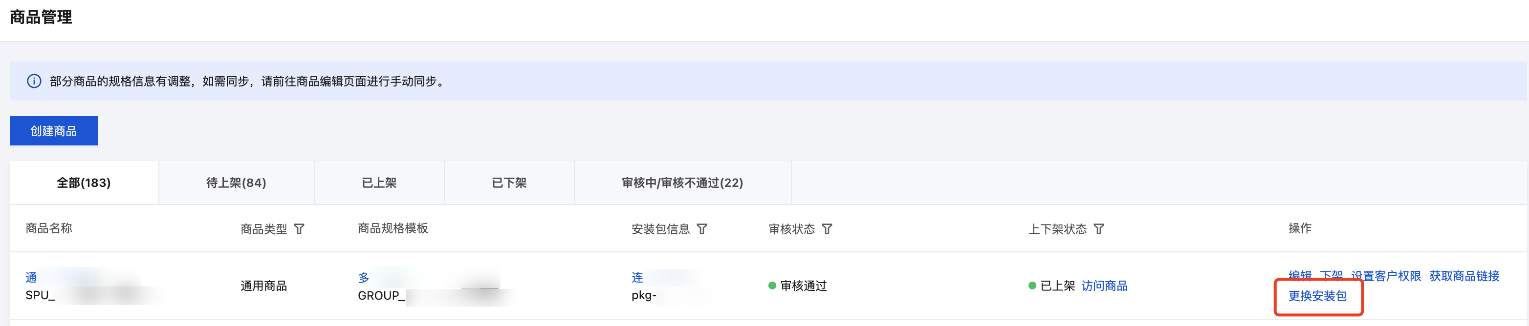Click 下架 to delist the product
This screenshot has width=1529, height=326.
[x=1331, y=276]
